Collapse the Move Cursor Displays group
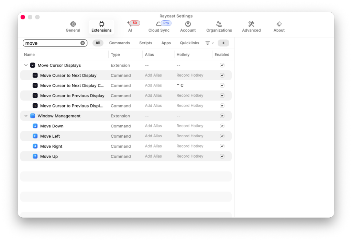 click(26, 65)
